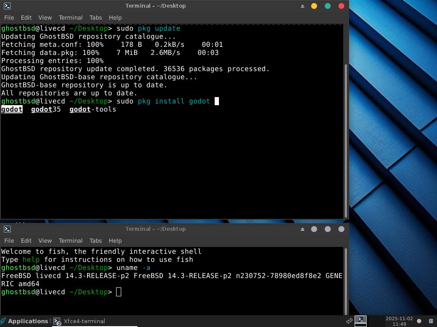Maximize the top terminal with green button
This screenshot has height=327, width=437.
pos(328,6)
